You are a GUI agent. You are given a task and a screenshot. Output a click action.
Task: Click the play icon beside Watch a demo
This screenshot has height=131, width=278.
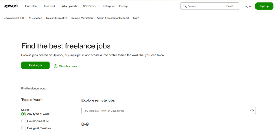click(55, 66)
